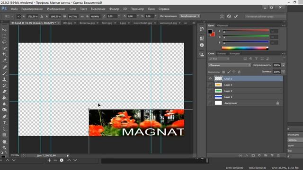Select the Hand tool

(x=4, y=142)
